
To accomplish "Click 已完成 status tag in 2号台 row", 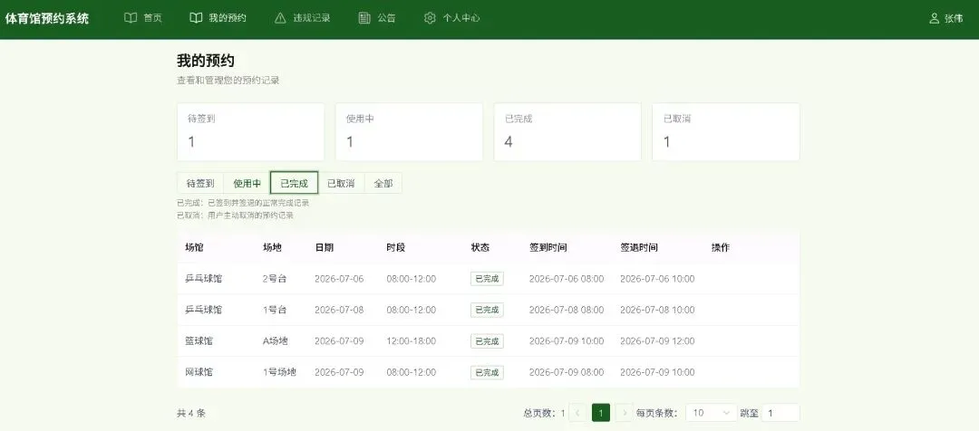I will pos(487,279).
